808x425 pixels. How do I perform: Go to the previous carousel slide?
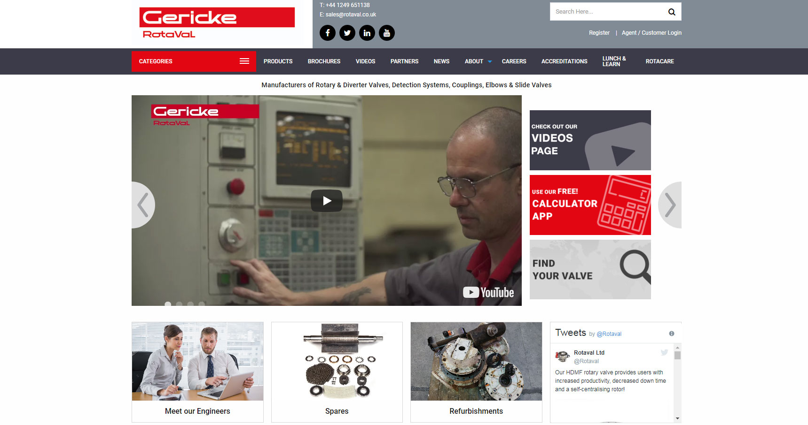click(143, 205)
